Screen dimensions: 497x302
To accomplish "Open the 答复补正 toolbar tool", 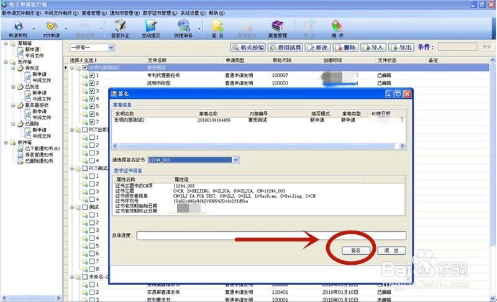I will click(121, 29).
